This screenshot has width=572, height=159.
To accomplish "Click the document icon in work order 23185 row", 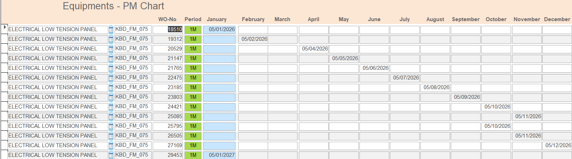I will (111, 88).
